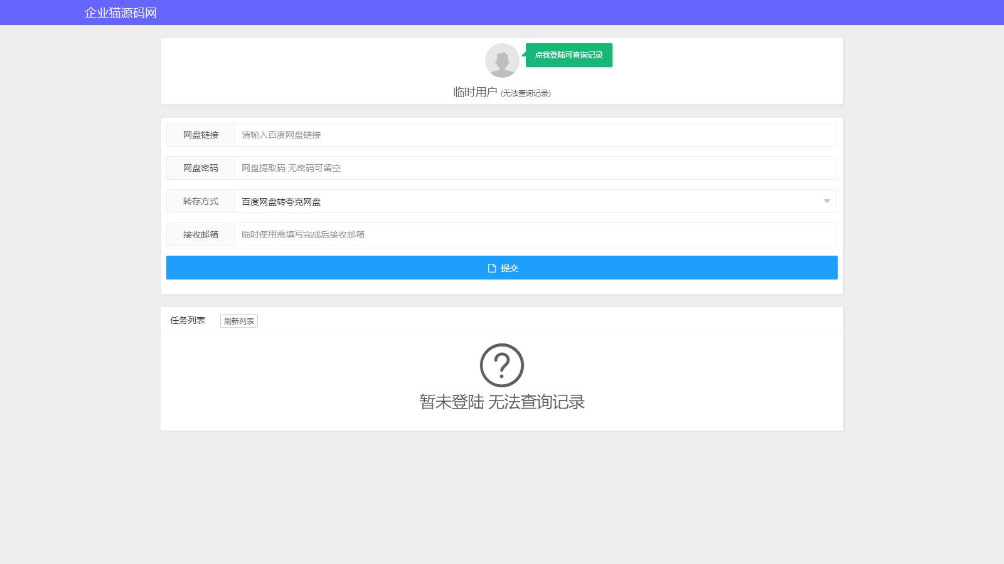Click the document icon in submit button
This screenshot has width=1004, height=564.
(492, 268)
